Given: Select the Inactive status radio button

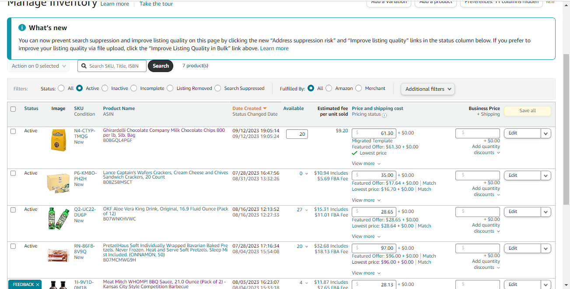Looking at the screenshot, I should (x=105, y=88).
